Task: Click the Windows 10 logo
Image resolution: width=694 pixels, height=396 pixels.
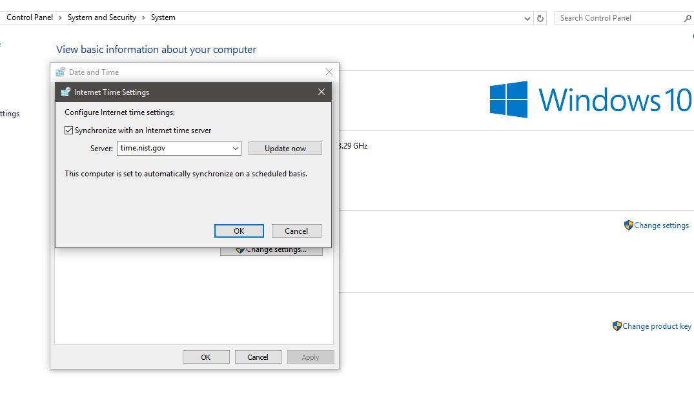Action: point(591,99)
